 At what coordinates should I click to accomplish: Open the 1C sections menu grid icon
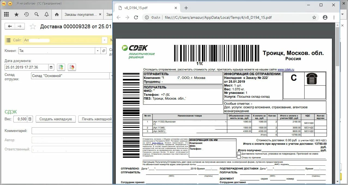click(x=6, y=14)
